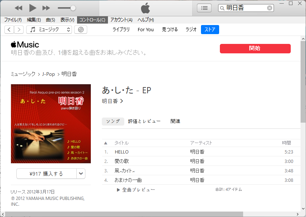Switch to the ラジオ tab

click(x=191, y=29)
